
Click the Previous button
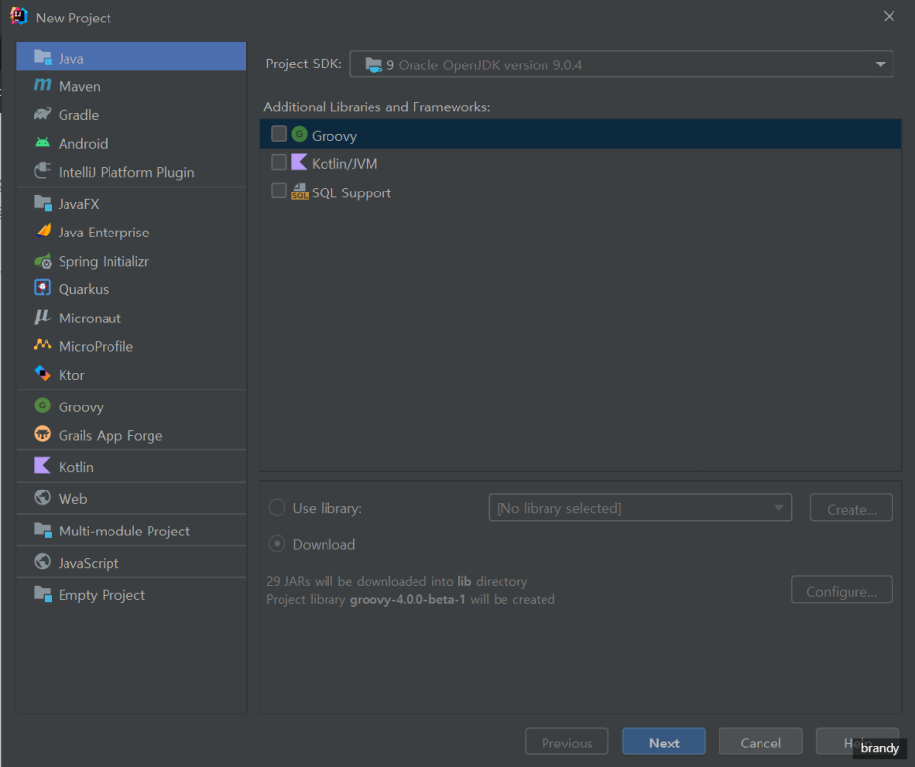tap(567, 742)
